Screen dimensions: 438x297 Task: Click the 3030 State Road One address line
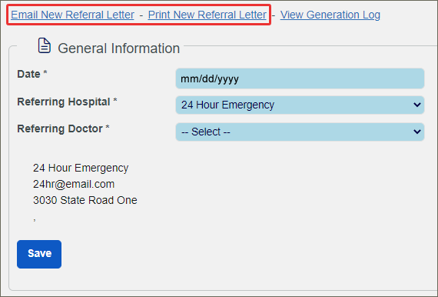[x=85, y=200]
